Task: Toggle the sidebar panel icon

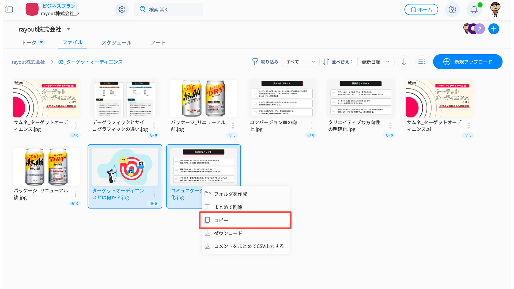Action: [9, 10]
